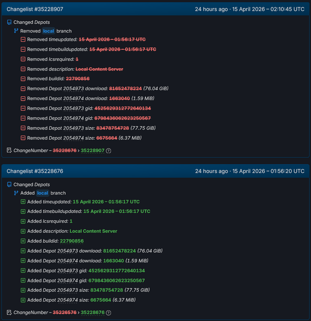Open the struck-through ChangeNumber 35226576 link
This screenshot has width=311, height=321.
65,313
